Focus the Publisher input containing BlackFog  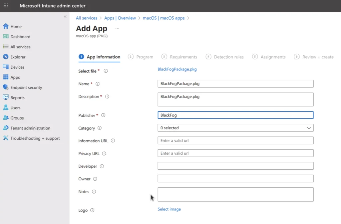pos(235,115)
